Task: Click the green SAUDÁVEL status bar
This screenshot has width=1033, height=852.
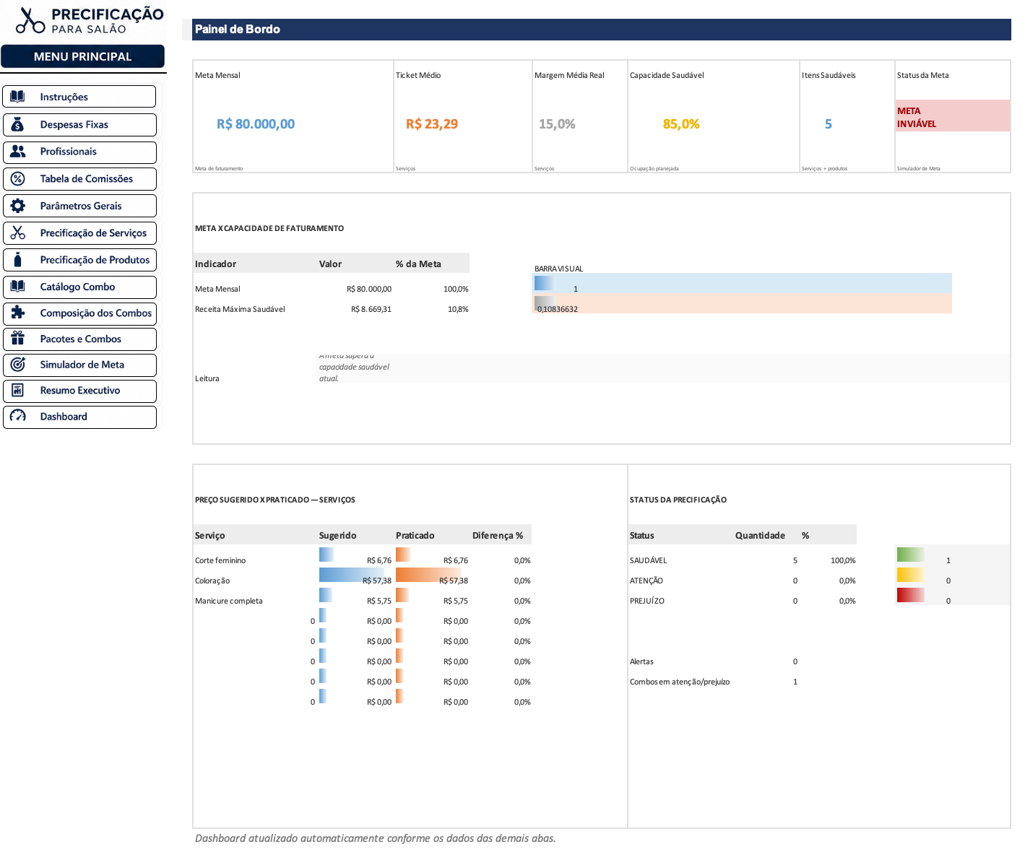Action: point(910,555)
